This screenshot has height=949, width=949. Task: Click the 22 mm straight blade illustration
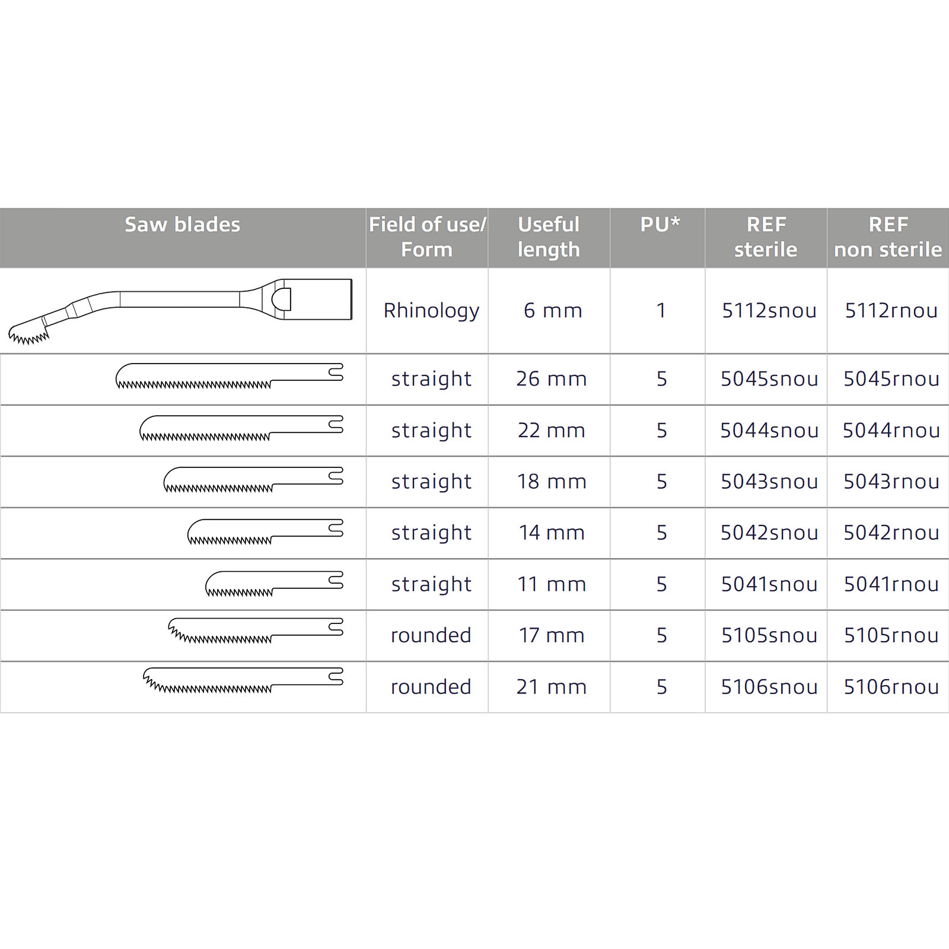[x=241, y=428]
